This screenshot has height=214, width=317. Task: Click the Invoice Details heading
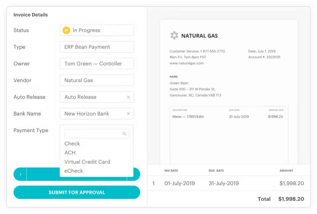[x=30, y=15]
